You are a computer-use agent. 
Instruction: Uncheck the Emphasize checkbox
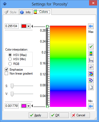tap(7, 70)
